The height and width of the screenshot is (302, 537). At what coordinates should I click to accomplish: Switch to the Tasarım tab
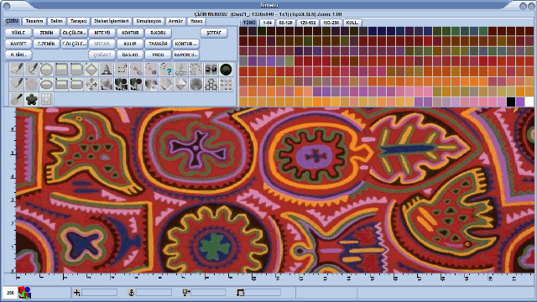click(x=34, y=21)
